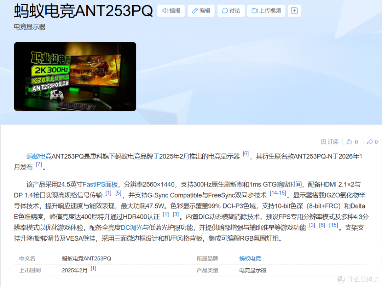Select the page title 蚂蚁电竞ANT253PQ

[x=83, y=11]
